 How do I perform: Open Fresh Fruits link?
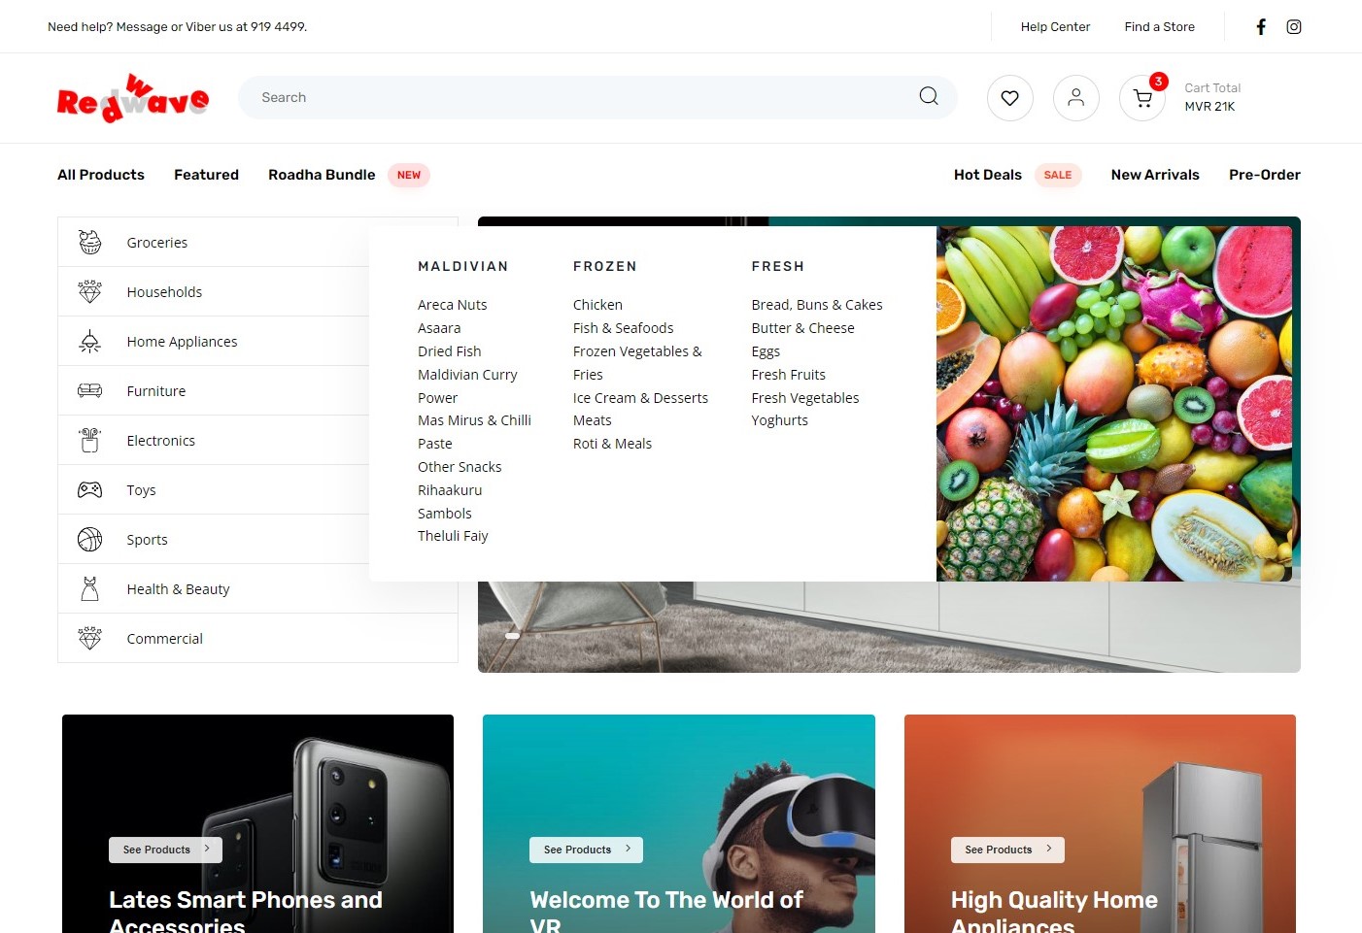[x=788, y=375]
